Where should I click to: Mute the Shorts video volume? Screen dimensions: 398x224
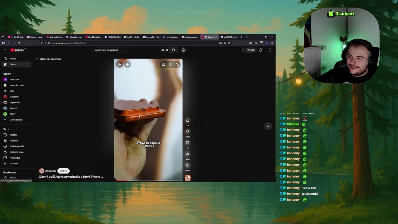pyautogui.click(x=127, y=64)
